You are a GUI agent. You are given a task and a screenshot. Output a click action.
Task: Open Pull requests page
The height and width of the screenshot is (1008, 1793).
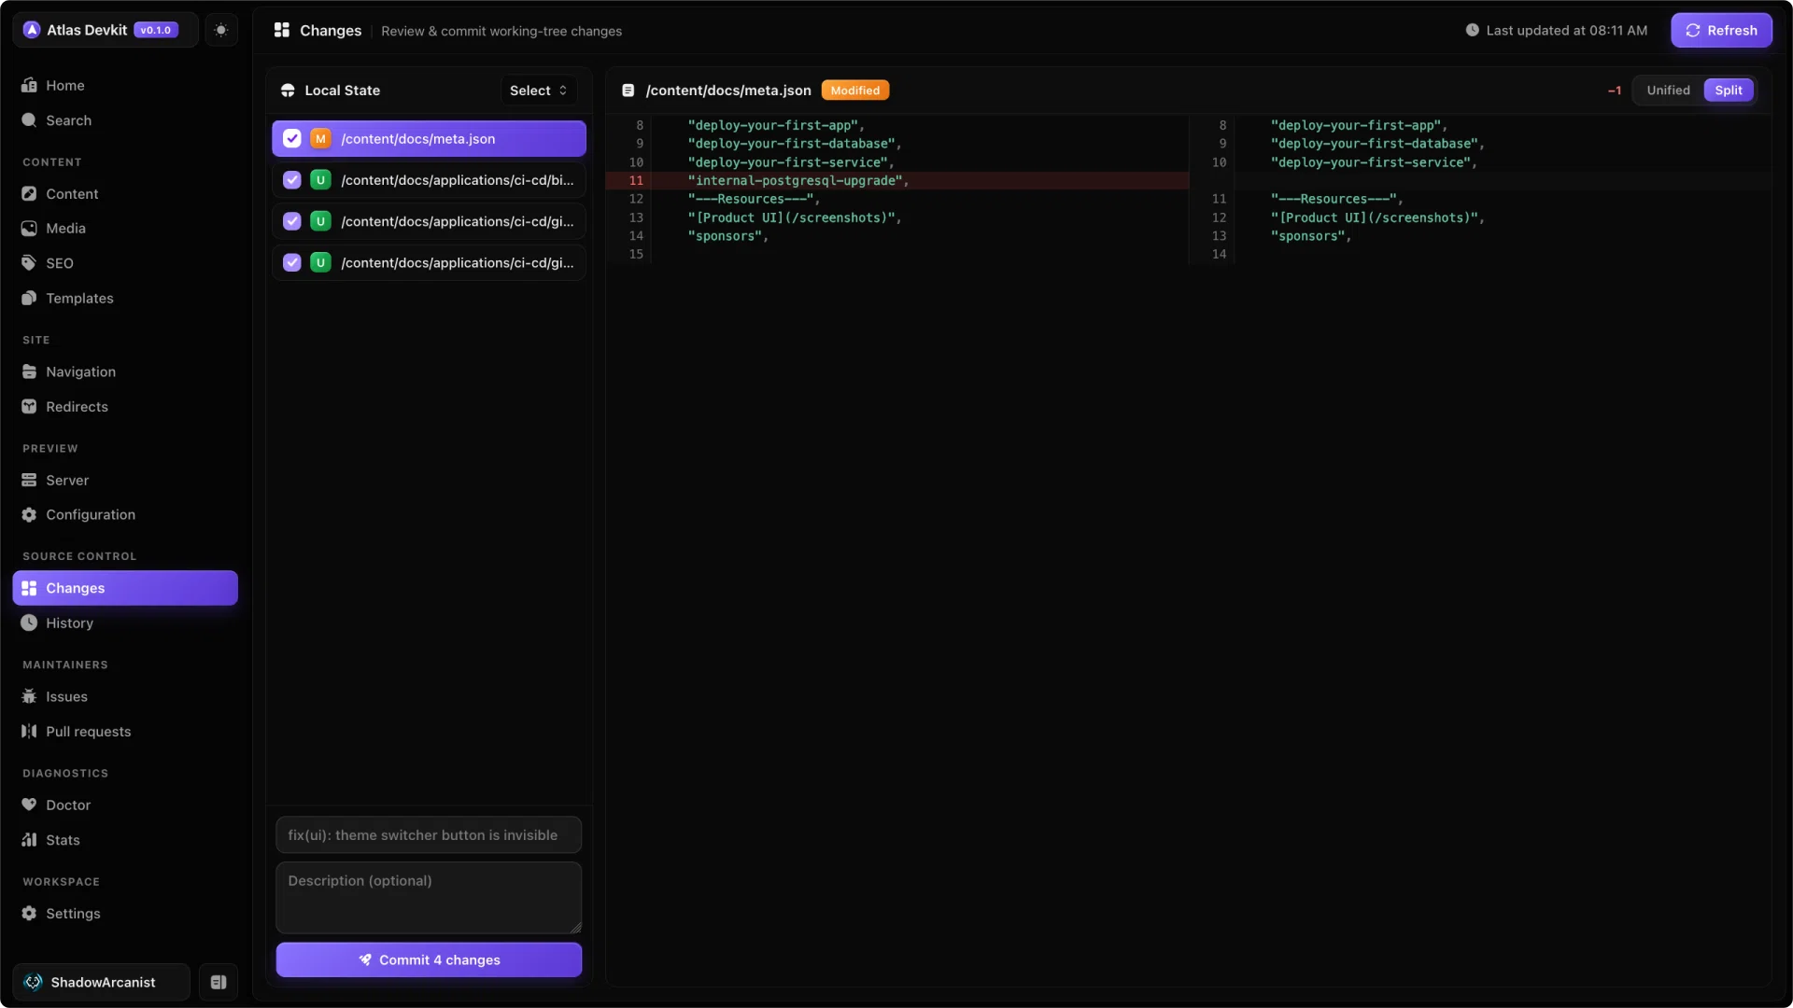[125, 732]
